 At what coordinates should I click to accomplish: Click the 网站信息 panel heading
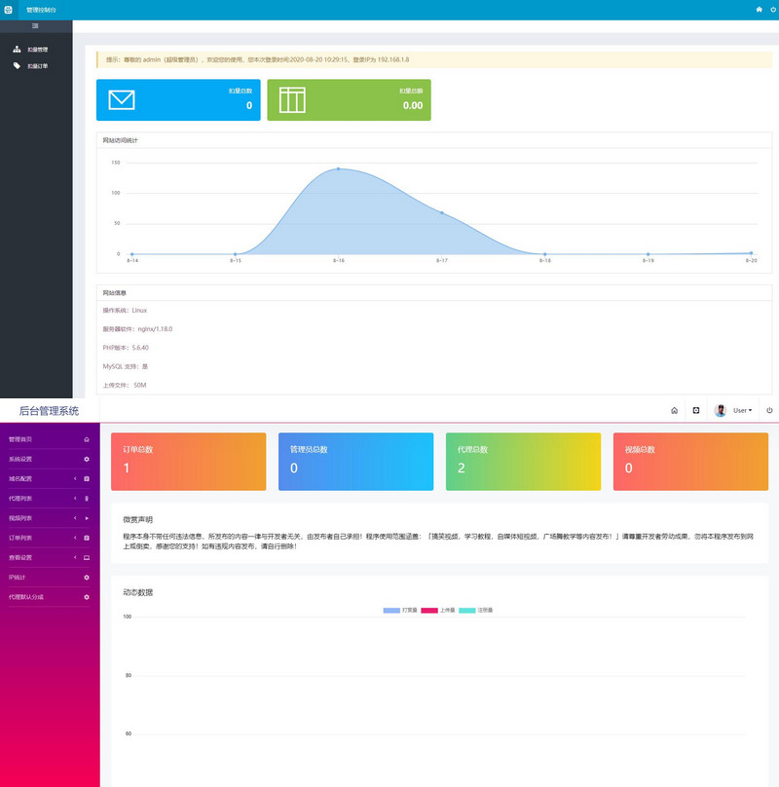pos(115,292)
